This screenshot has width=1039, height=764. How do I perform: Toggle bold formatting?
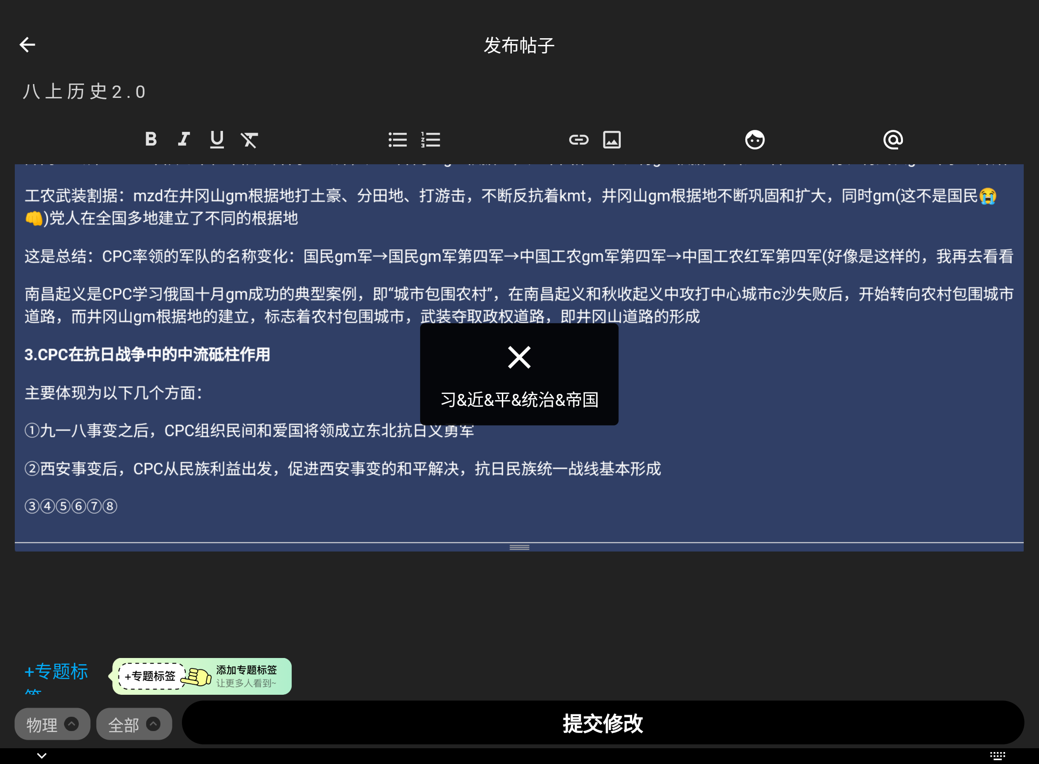click(x=151, y=139)
